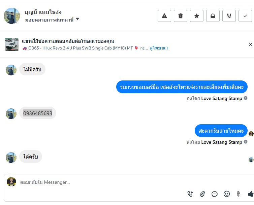This screenshot has height=205, width=254.
Task: Click the baht payment request icon
Action: click(239, 194)
